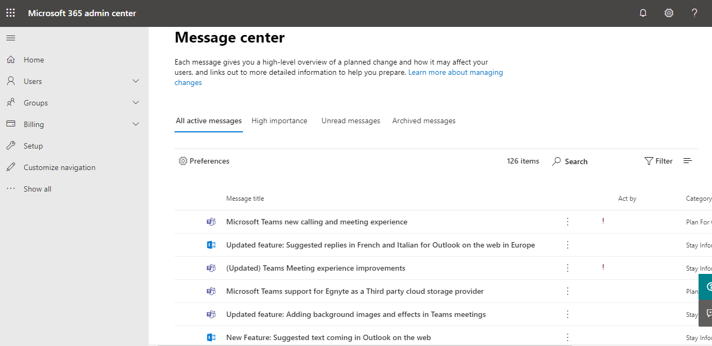
Task: Open the gray feedback floating button
Action: (706, 313)
